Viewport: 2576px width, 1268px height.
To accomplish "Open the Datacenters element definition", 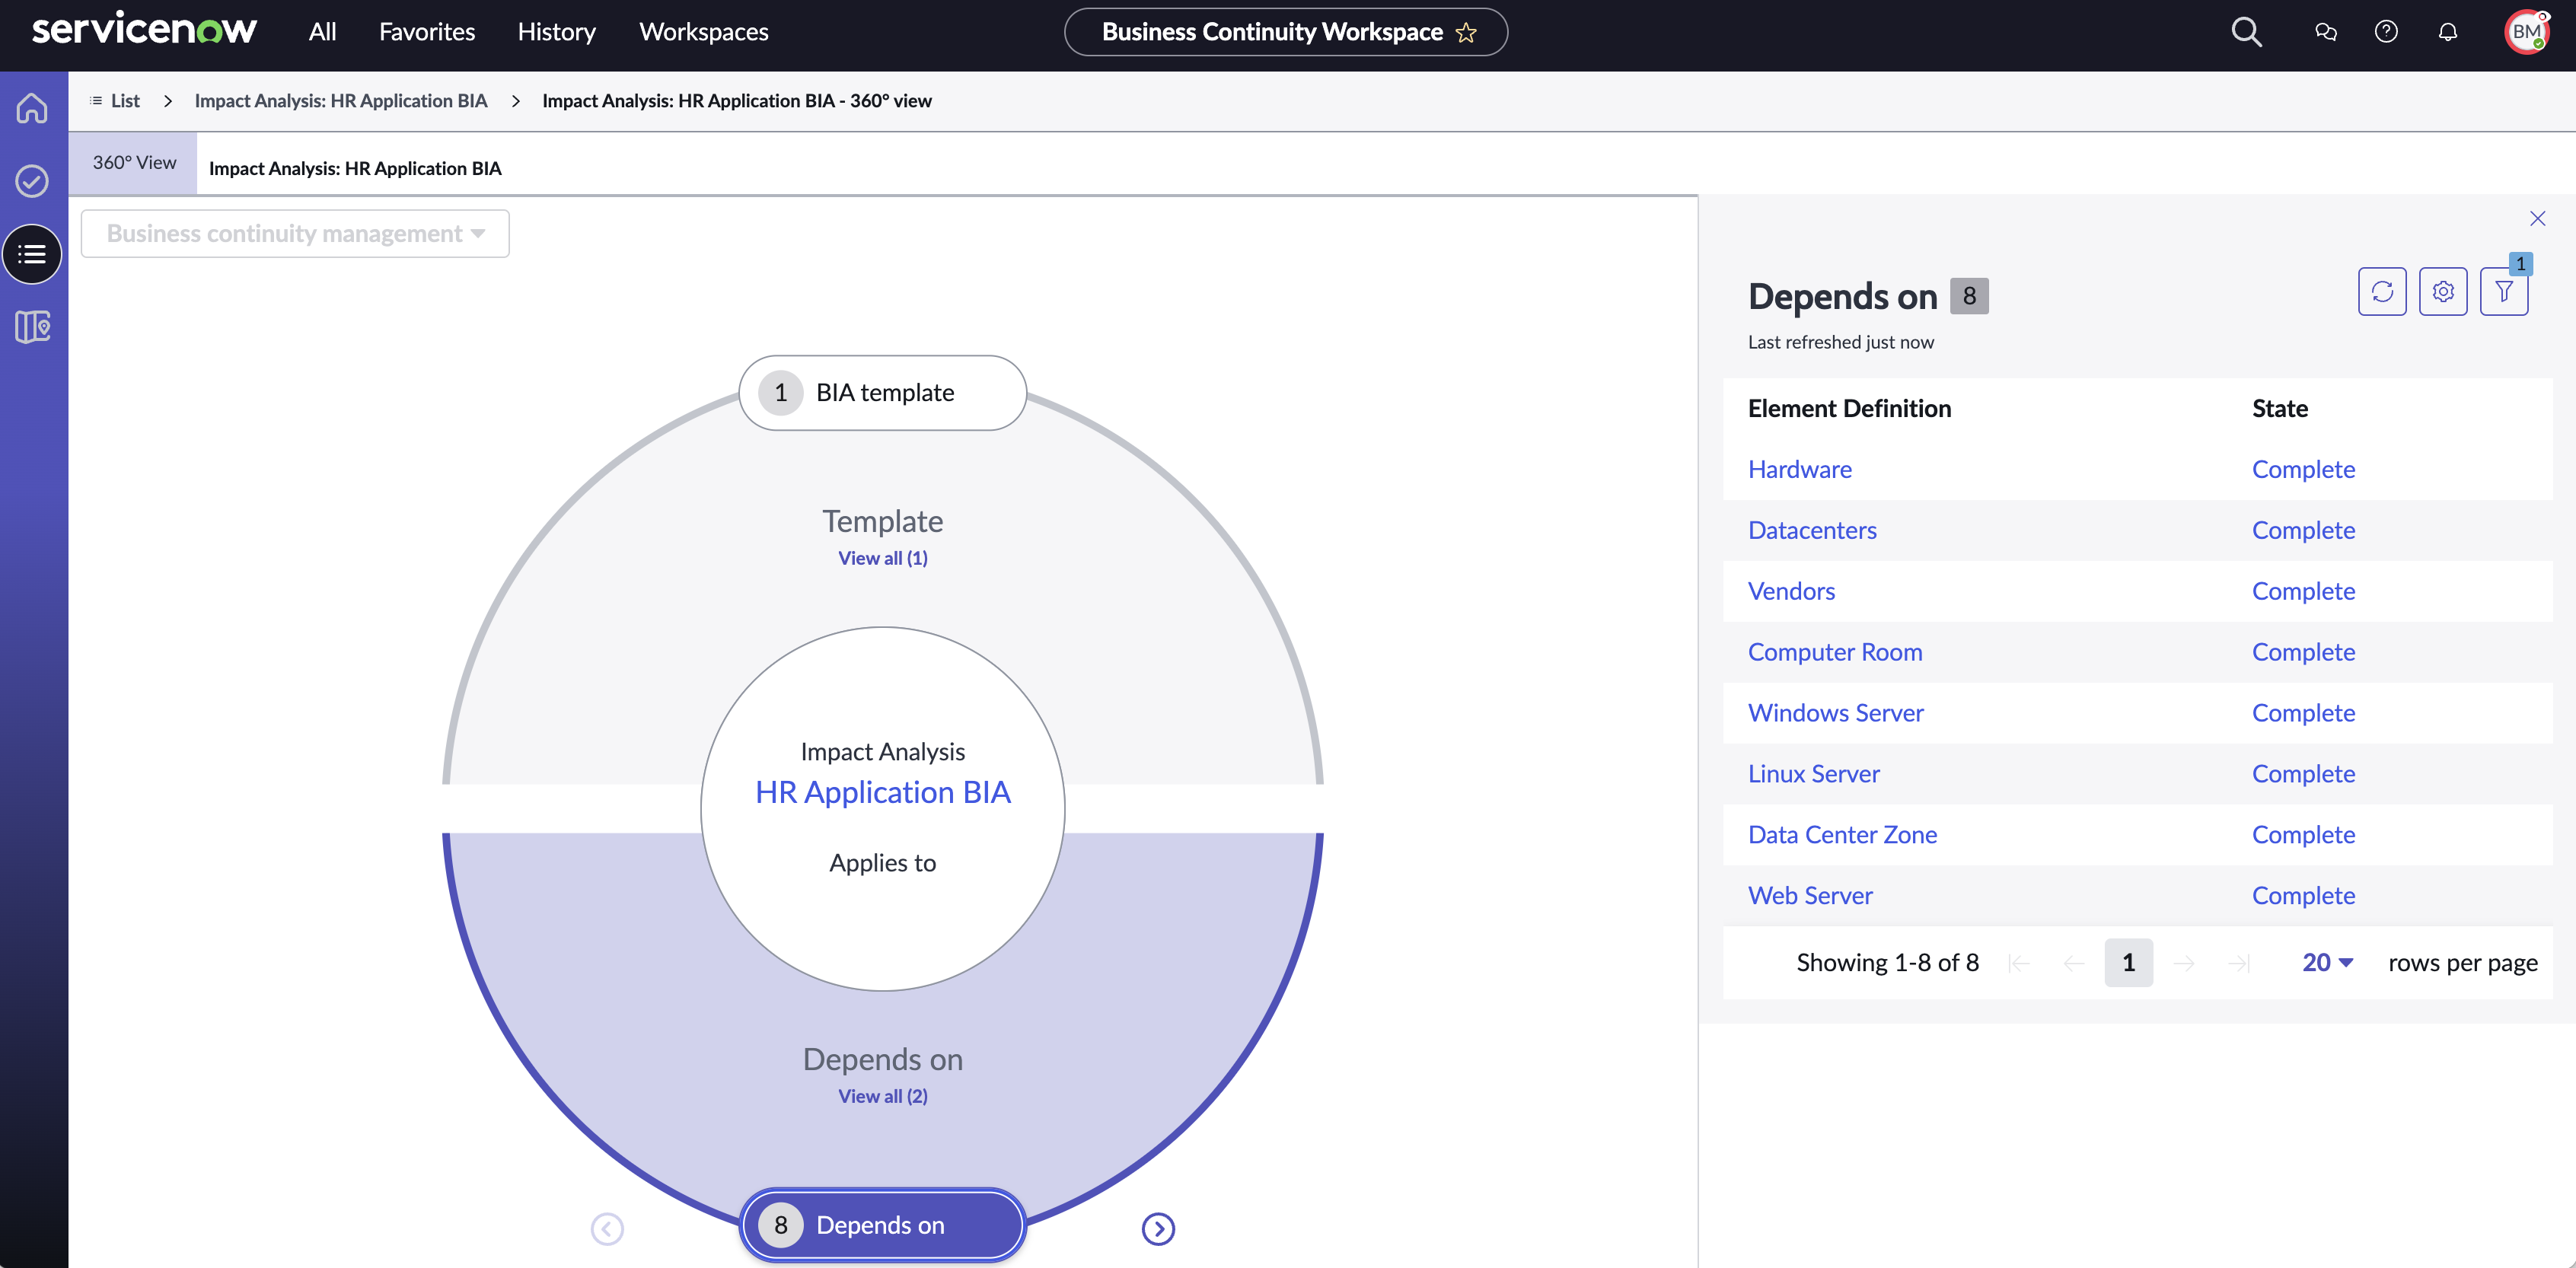I will pyautogui.click(x=1812, y=530).
